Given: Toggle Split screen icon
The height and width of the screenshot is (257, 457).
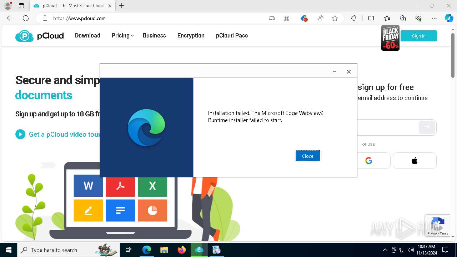Looking at the screenshot, I should 371,18.
